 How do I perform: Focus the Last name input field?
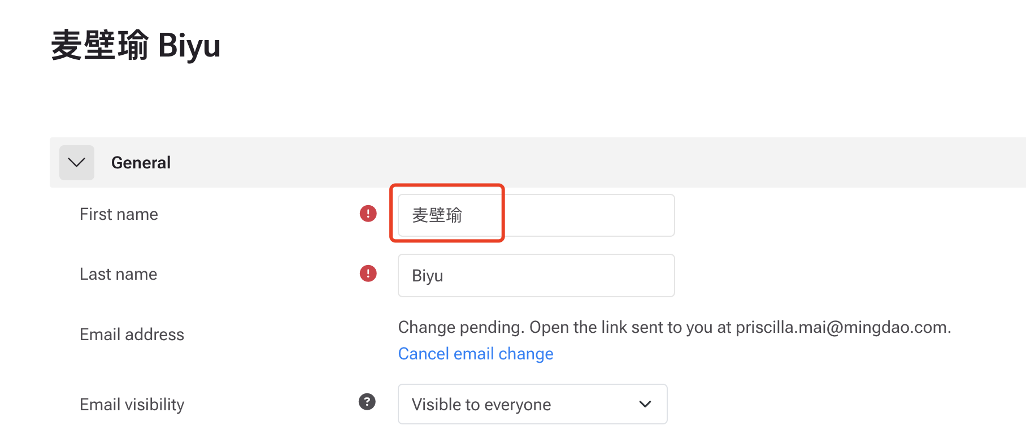[536, 275]
